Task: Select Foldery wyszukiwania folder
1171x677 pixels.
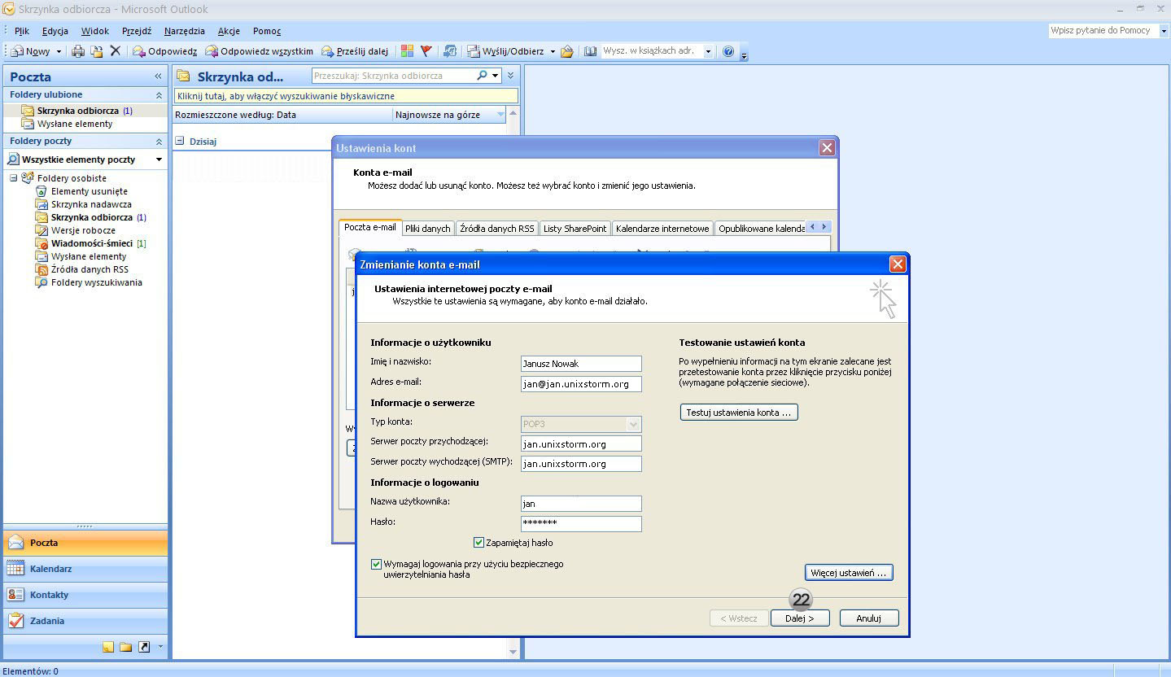Action: click(96, 282)
